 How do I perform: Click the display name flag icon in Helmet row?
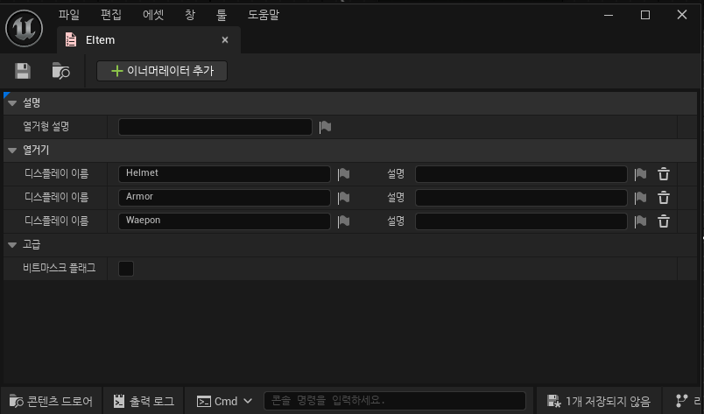point(343,174)
